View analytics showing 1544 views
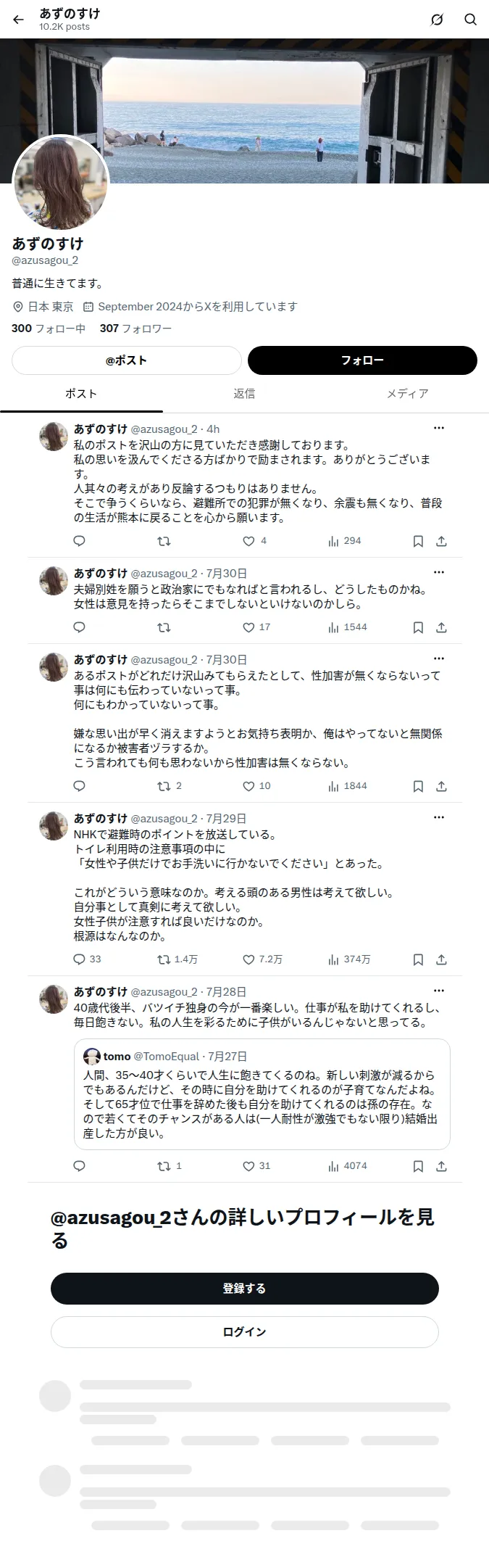 pyautogui.click(x=348, y=627)
